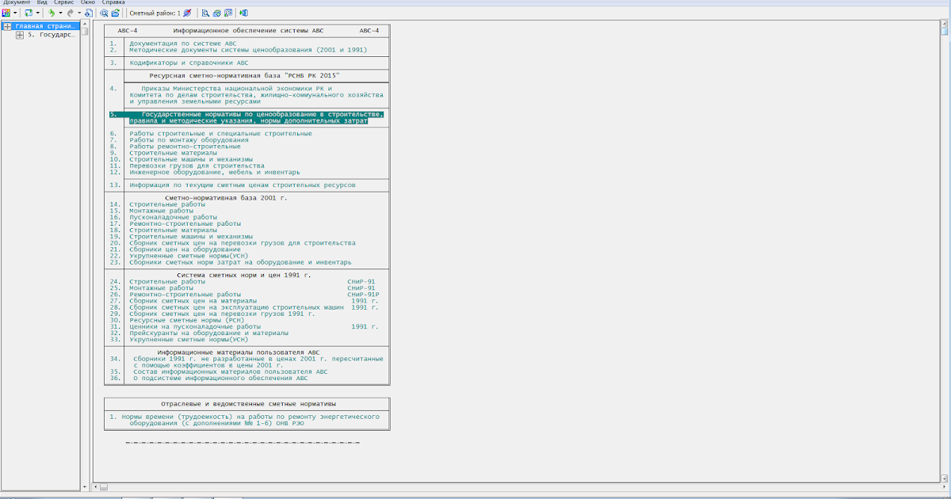
Task: Open Документация по системе АВС link
Action: click(182, 43)
